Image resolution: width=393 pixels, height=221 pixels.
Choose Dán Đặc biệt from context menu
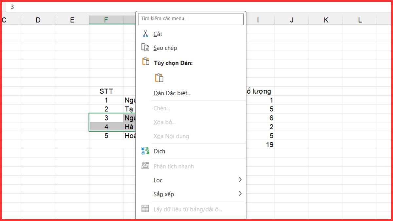pyautogui.click(x=172, y=93)
